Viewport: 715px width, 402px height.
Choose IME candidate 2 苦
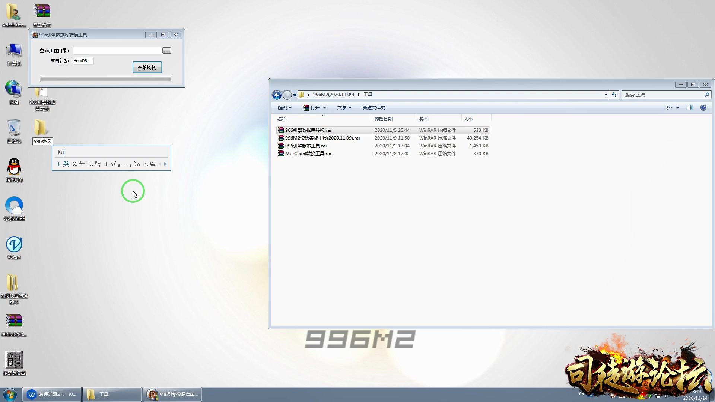79,164
